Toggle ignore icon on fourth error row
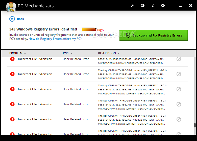The image size is (197, 141). (179, 104)
